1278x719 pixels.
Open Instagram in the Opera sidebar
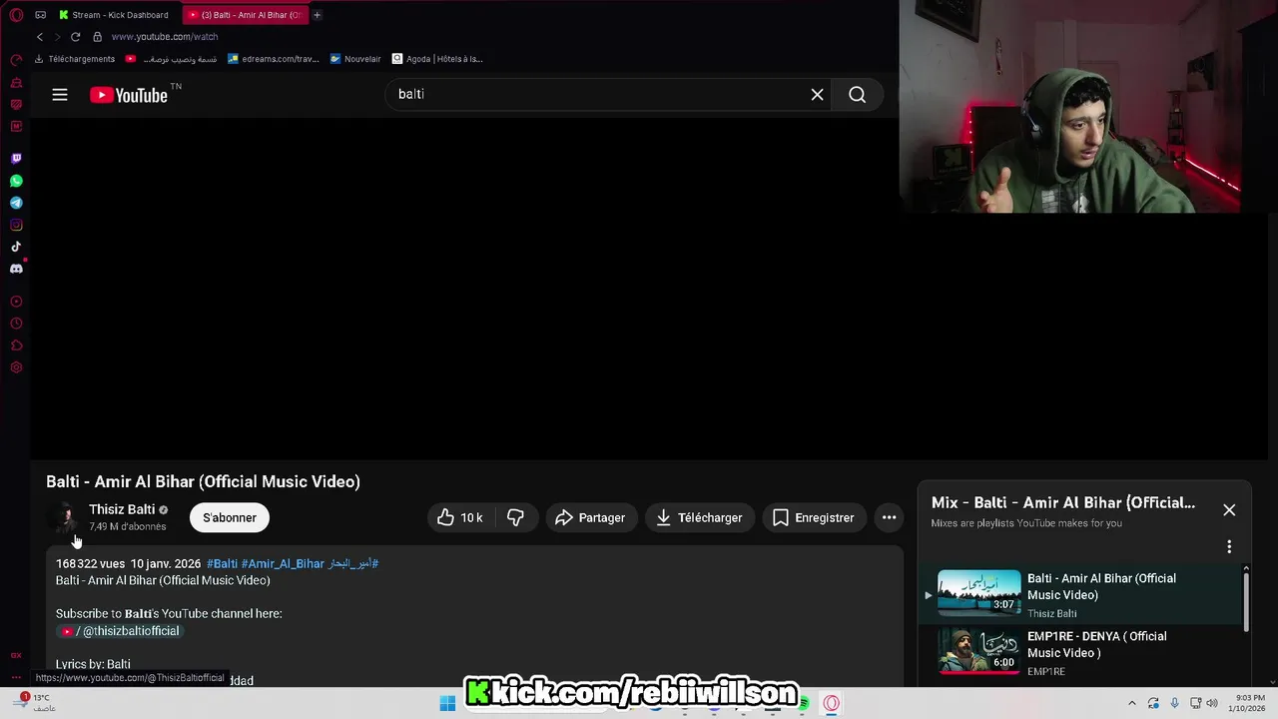point(16,225)
